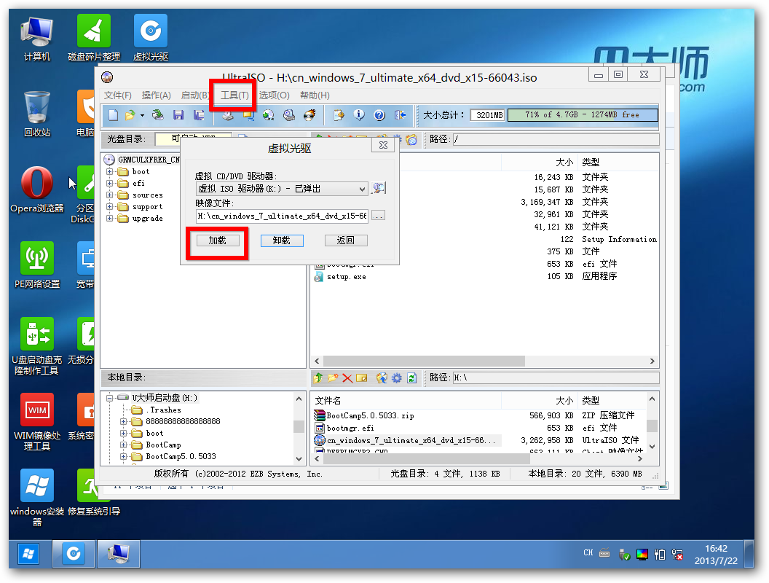769x583 pixels.
Task: Open the Opera浏览器 desktop icon
Action: 37,189
